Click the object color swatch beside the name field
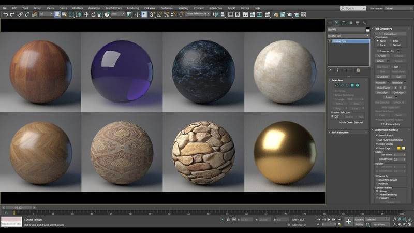 pyautogui.click(x=368, y=30)
